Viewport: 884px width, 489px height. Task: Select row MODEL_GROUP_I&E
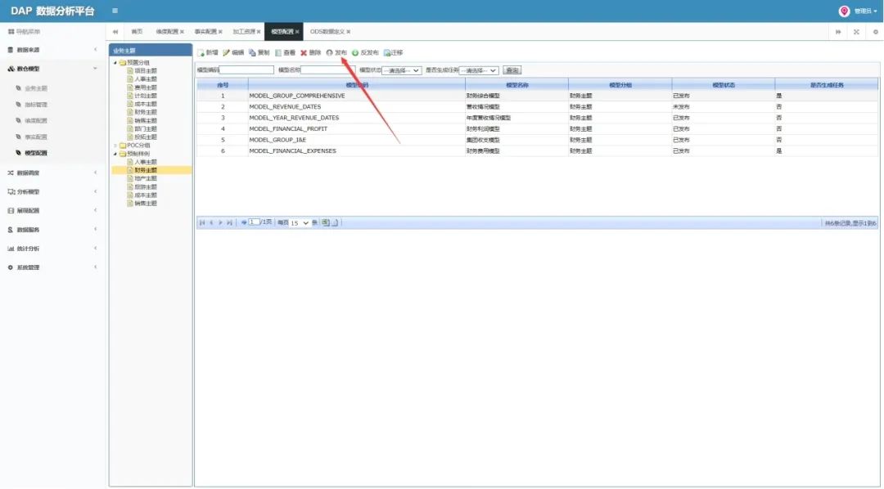pos(537,140)
